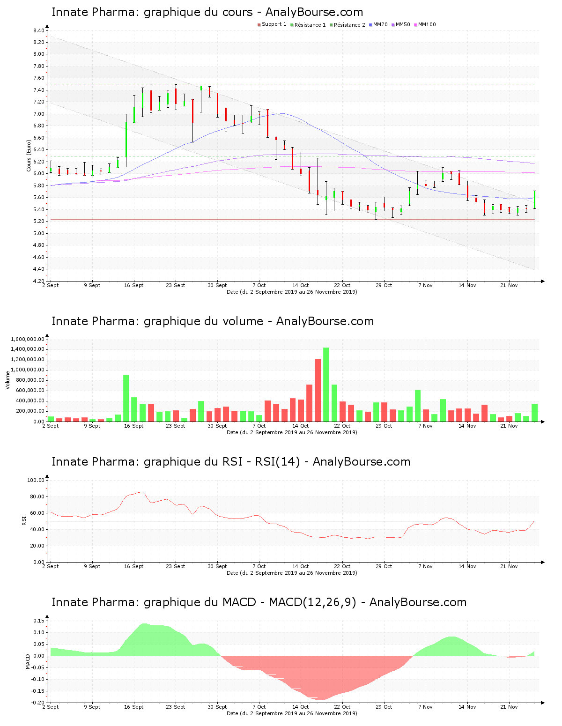
Task: Click '7 Oct' on the price chart axis
Action: 259,285
